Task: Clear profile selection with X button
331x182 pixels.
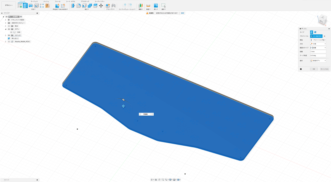Action: point(325,36)
